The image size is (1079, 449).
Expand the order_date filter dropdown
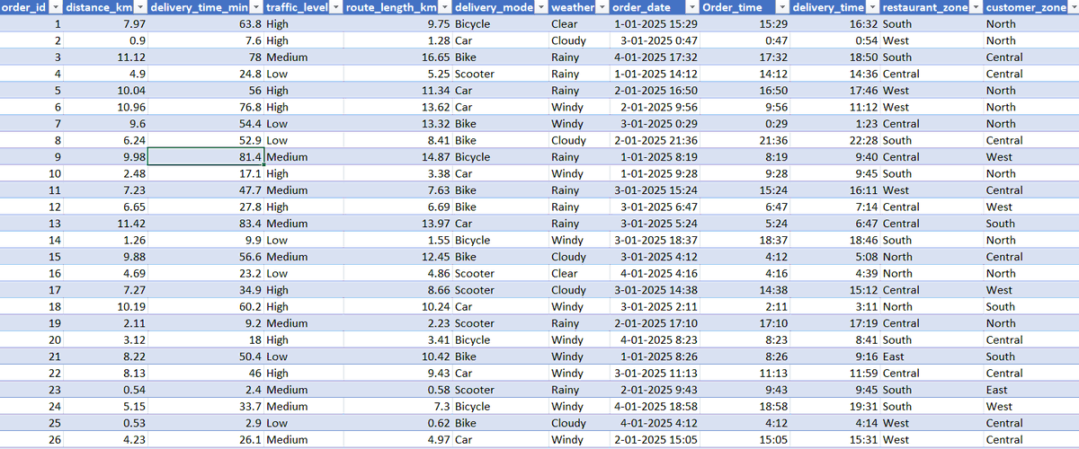click(x=691, y=7)
